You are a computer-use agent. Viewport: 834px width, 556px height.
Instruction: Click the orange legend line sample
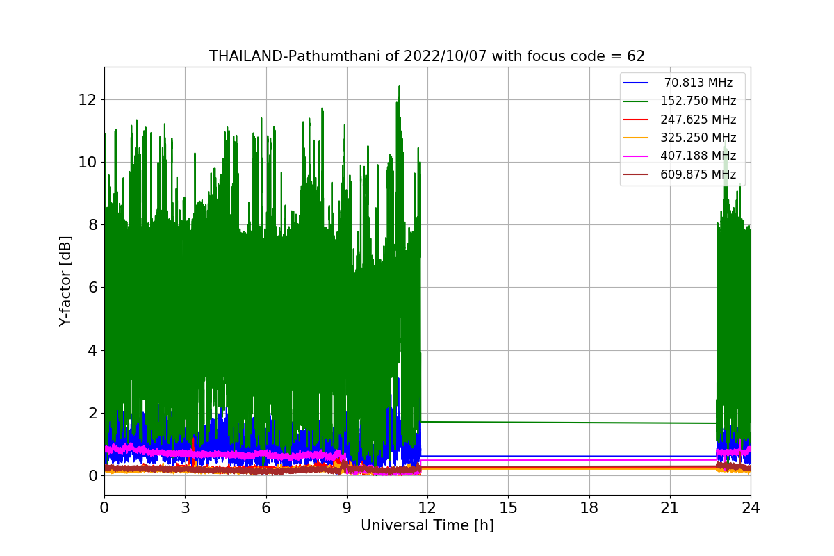(636, 138)
